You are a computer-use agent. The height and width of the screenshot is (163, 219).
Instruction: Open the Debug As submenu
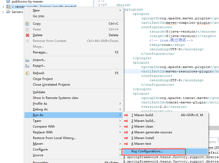tap(74, 109)
